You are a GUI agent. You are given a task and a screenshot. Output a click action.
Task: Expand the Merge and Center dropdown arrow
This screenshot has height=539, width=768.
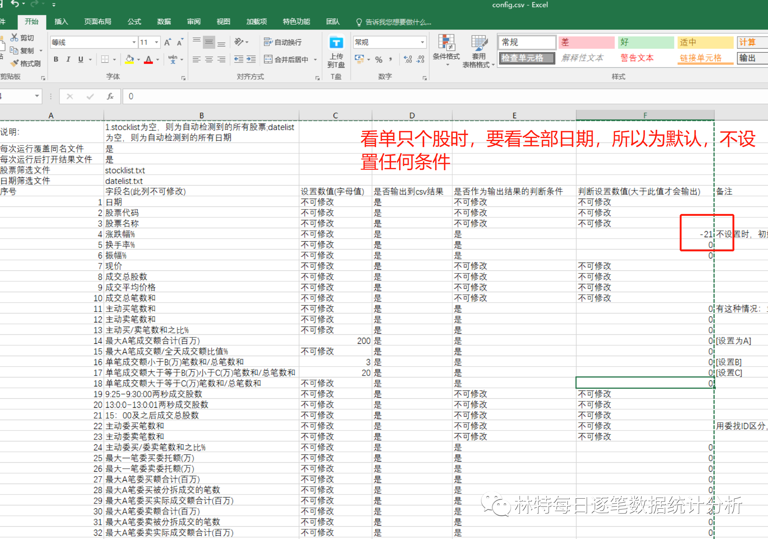click(315, 59)
